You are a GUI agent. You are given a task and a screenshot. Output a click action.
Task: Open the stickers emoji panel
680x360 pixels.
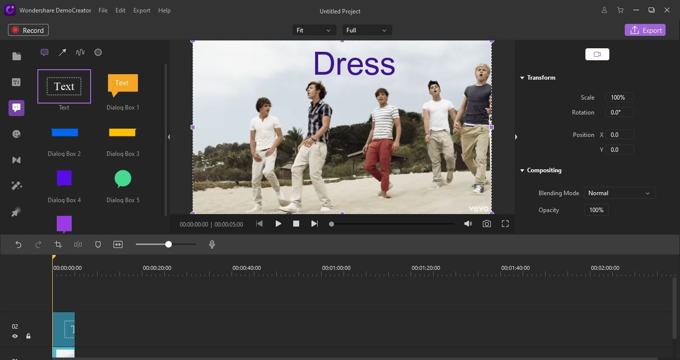coord(16,134)
